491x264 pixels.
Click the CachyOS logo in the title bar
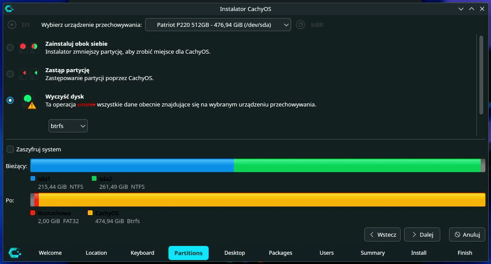tap(9, 9)
